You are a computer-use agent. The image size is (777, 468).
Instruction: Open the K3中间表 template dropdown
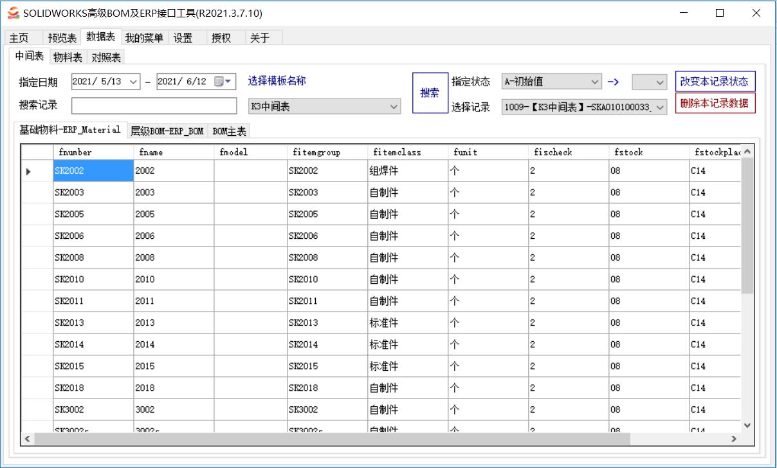click(394, 107)
